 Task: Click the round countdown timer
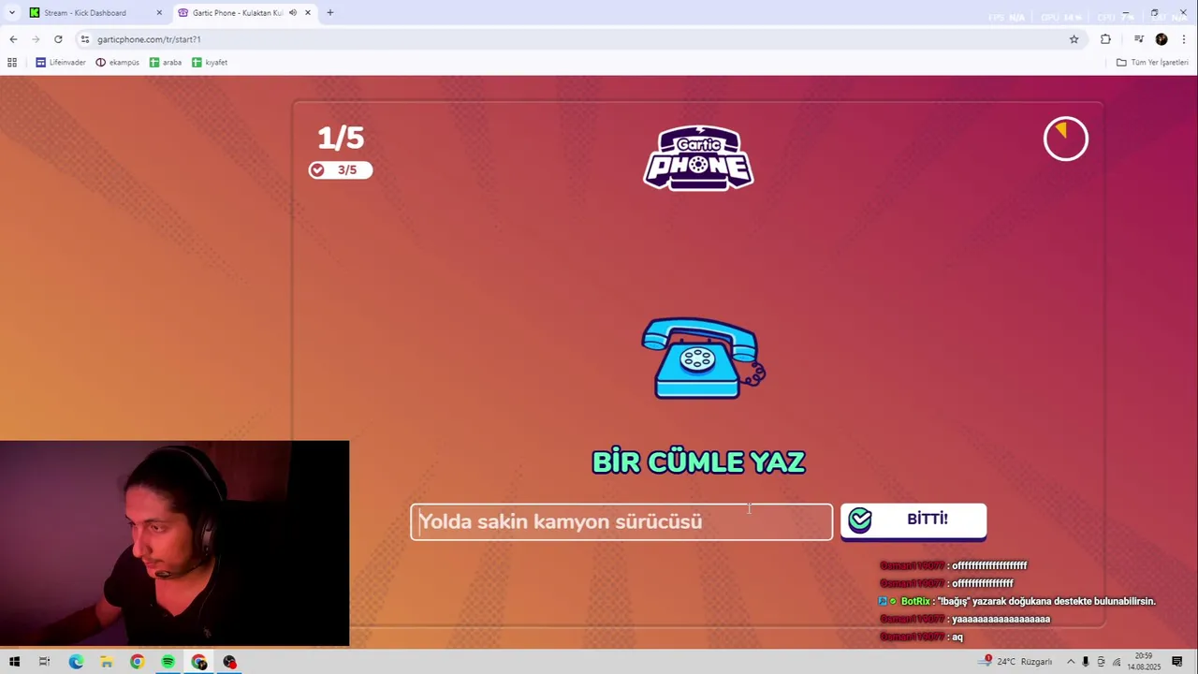pyautogui.click(x=1066, y=139)
